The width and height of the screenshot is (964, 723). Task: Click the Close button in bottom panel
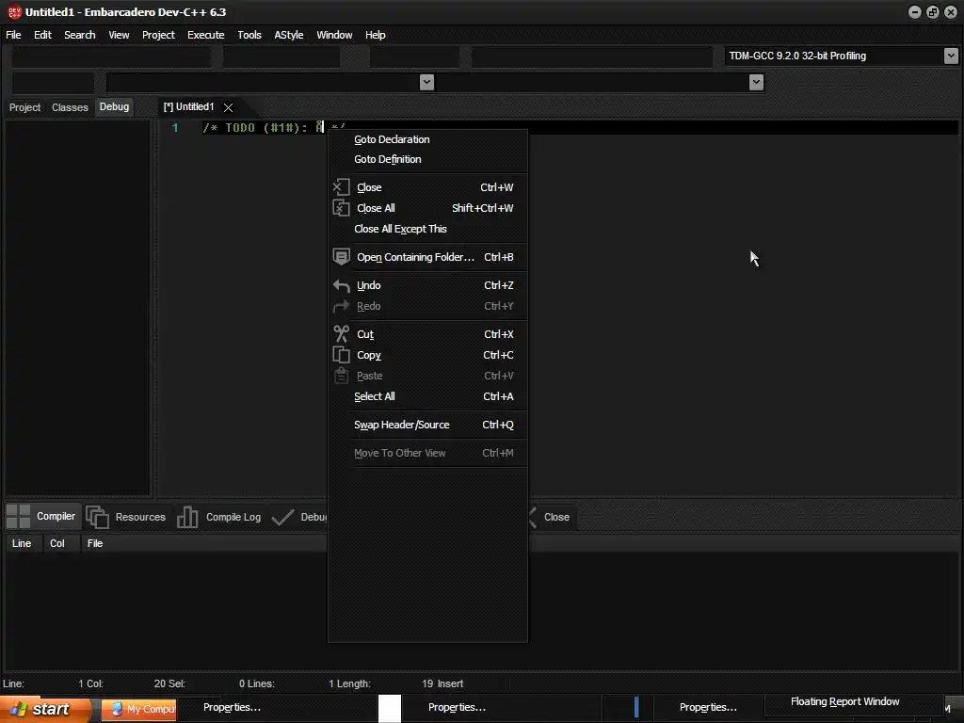click(556, 517)
